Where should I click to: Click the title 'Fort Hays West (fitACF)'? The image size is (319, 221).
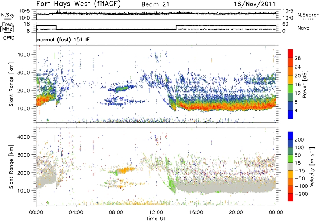79,4
